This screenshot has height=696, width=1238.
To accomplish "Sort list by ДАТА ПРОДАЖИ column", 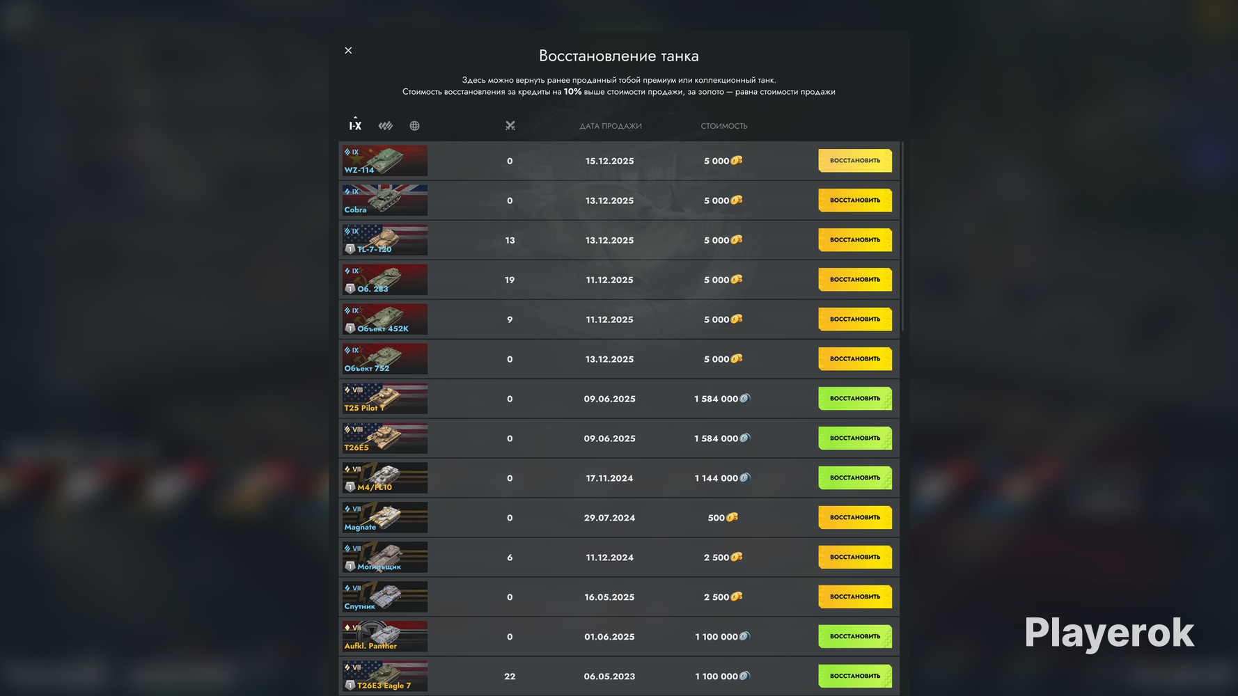I will pos(611,126).
